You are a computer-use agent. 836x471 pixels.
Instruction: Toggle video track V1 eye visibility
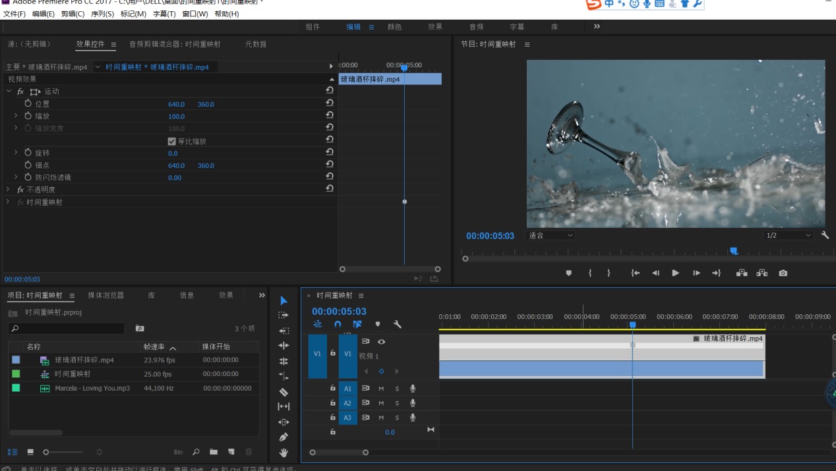(381, 341)
